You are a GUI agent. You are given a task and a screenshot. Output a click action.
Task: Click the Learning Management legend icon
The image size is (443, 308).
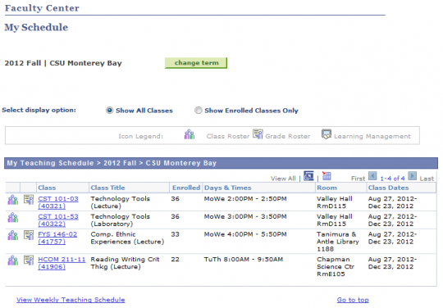click(x=327, y=134)
